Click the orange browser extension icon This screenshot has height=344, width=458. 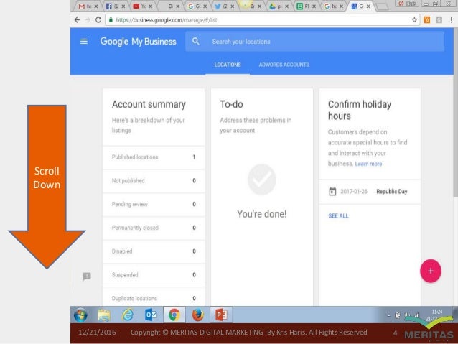[x=426, y=20]
